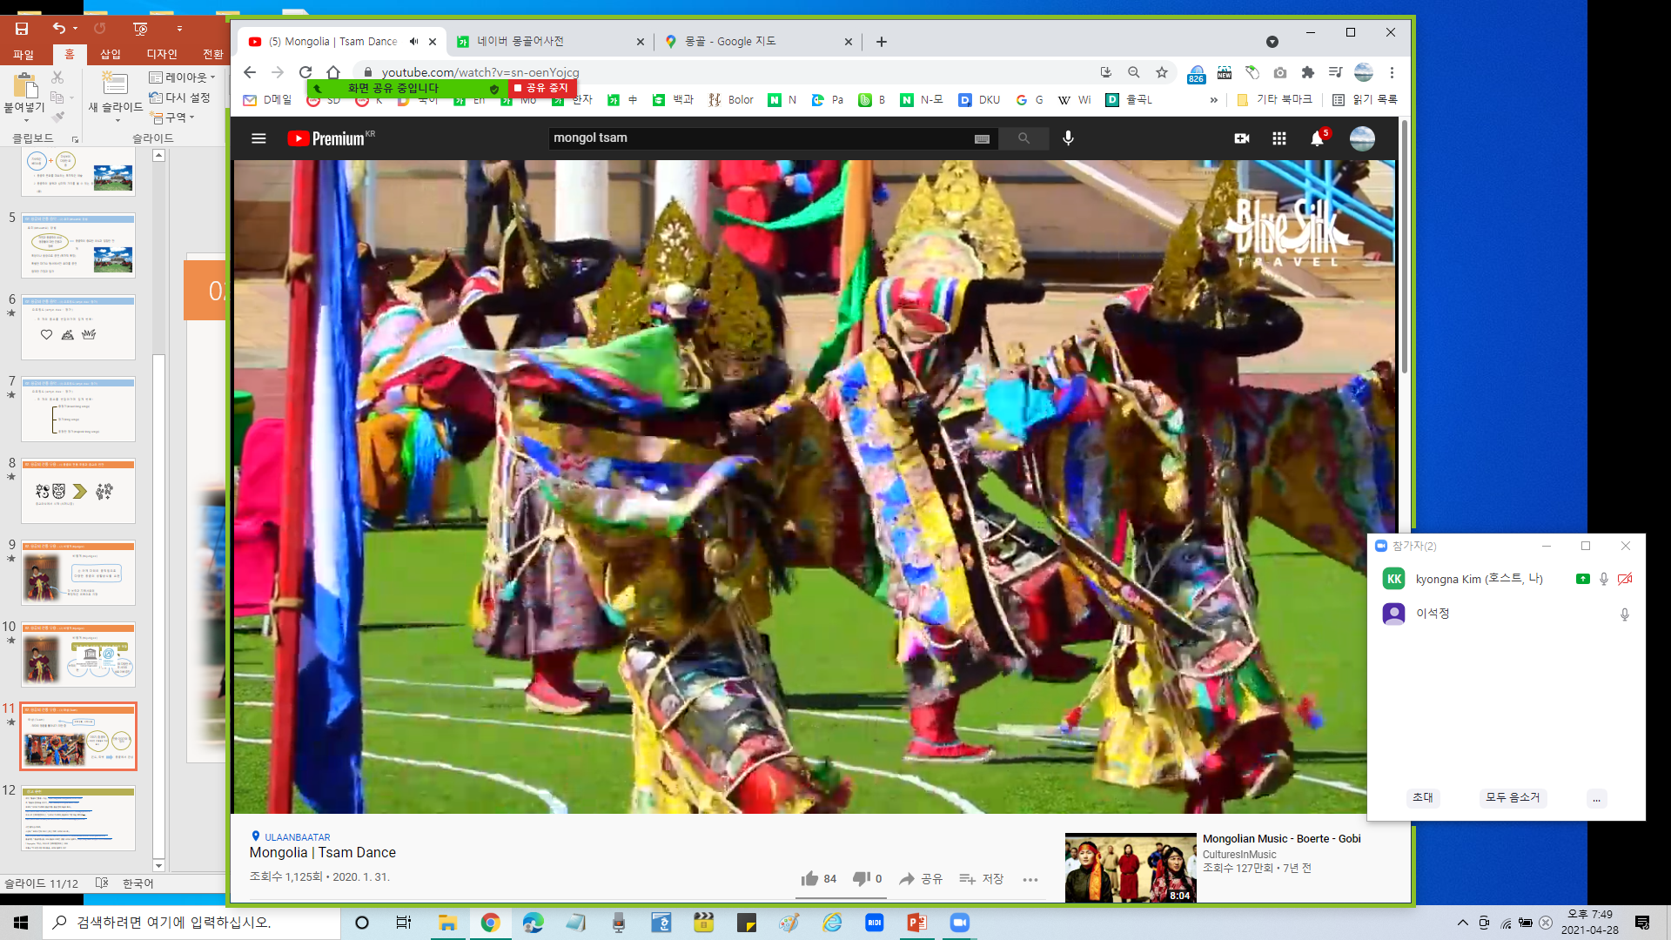Open PowerPoint Design tab
This screenshot has width=1671, height=940.
pyautogui.click(x=162, y=54)
